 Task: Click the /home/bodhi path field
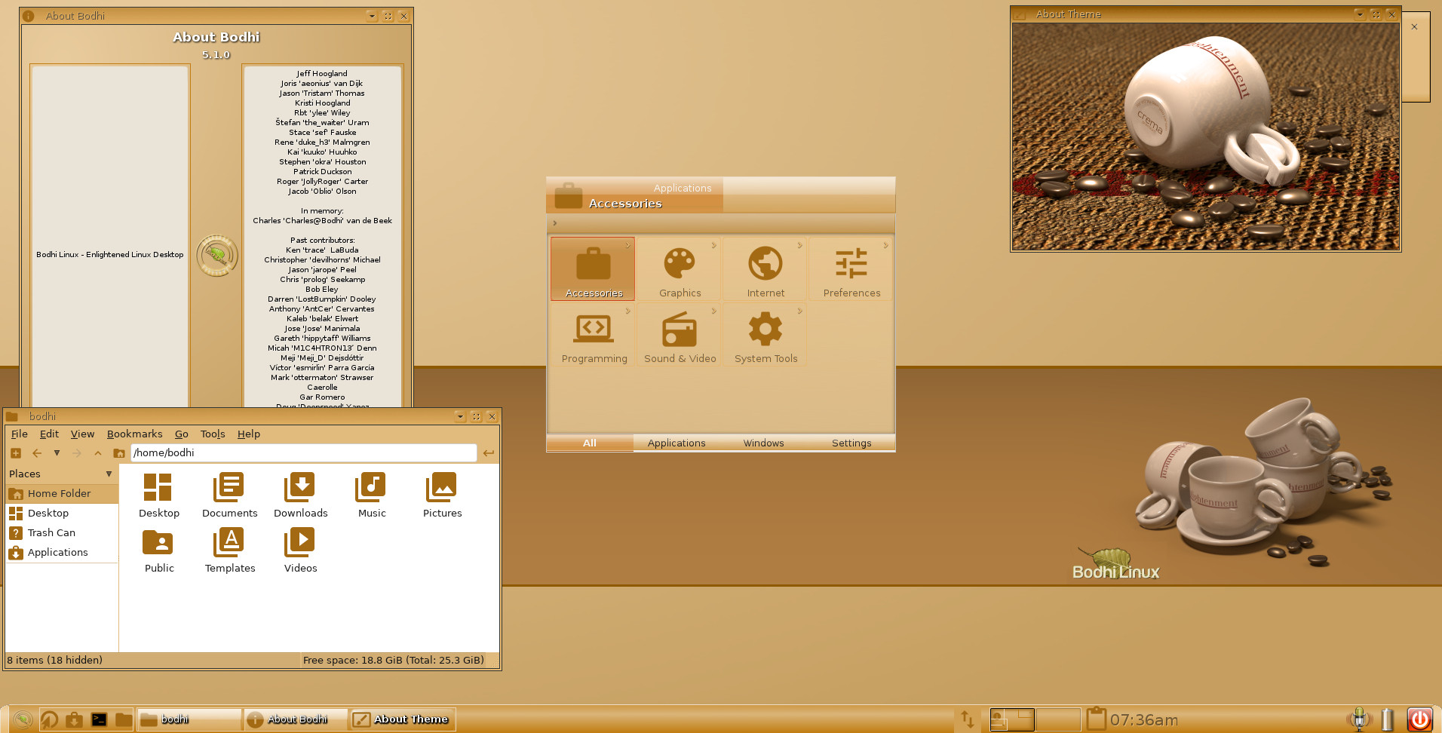coord(304,453)
